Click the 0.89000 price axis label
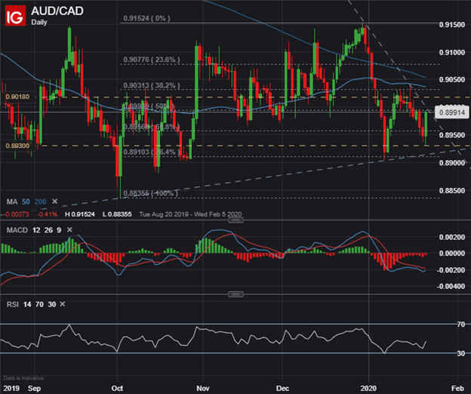This screenshot has height=394, width=471. point(452,163)
